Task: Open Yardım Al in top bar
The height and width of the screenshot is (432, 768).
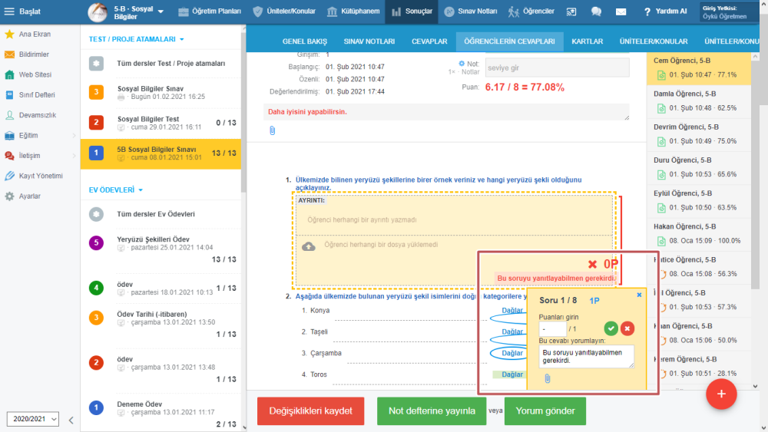Action: click(665, 12)
